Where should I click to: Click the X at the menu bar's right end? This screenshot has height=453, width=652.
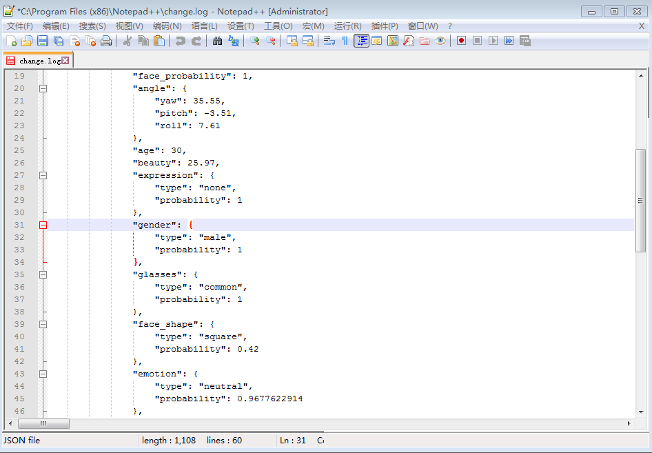642,26
